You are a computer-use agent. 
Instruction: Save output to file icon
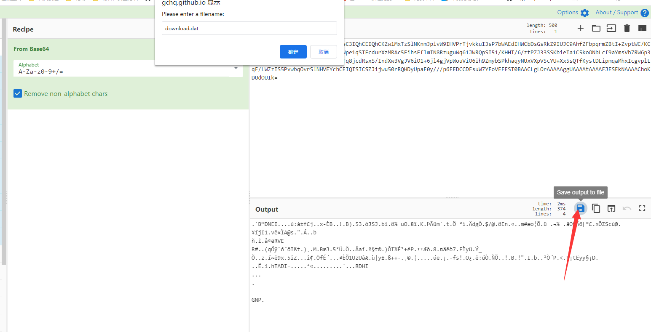(x=580, y=208)
